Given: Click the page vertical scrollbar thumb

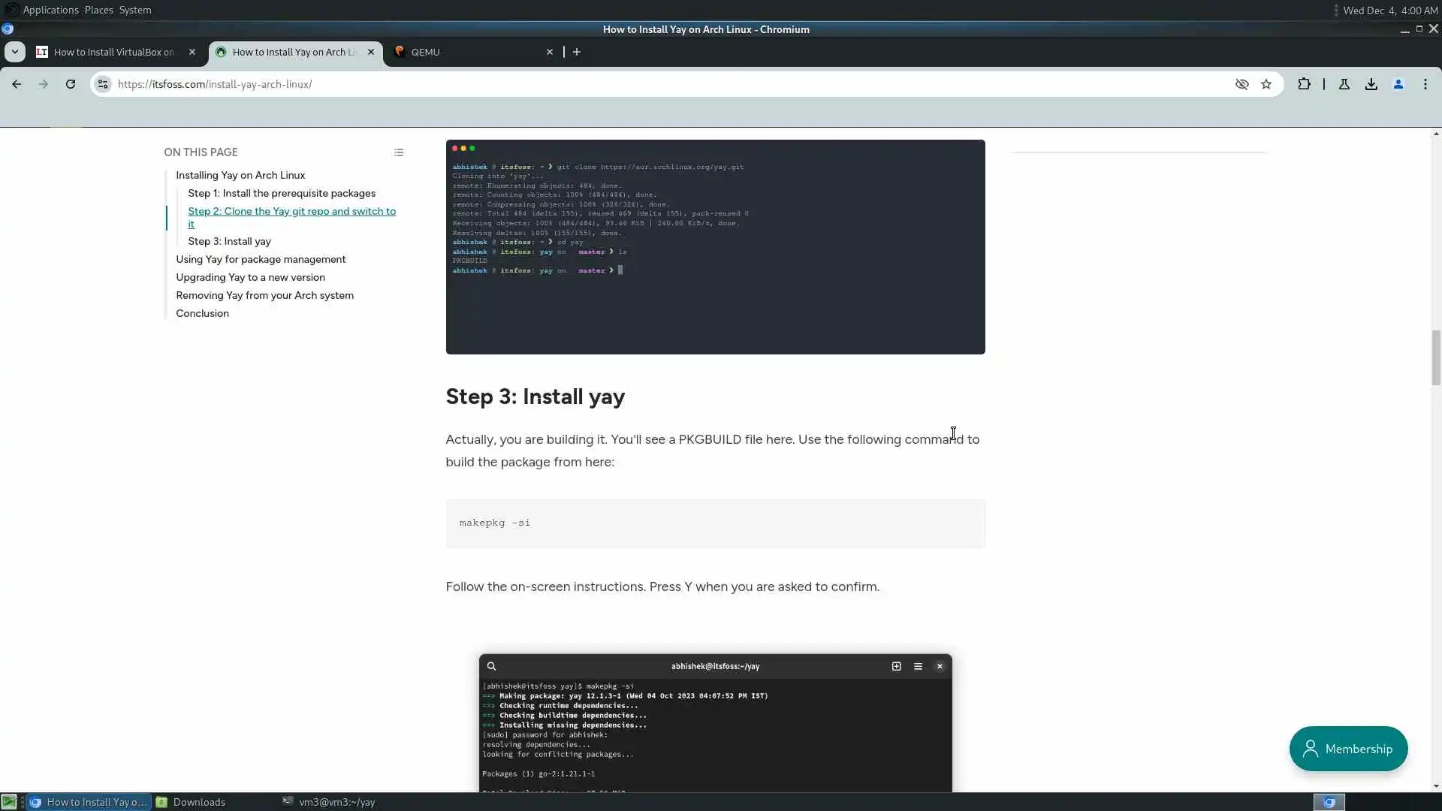Looking at the screenshot, I should [x=1436, y=357].
